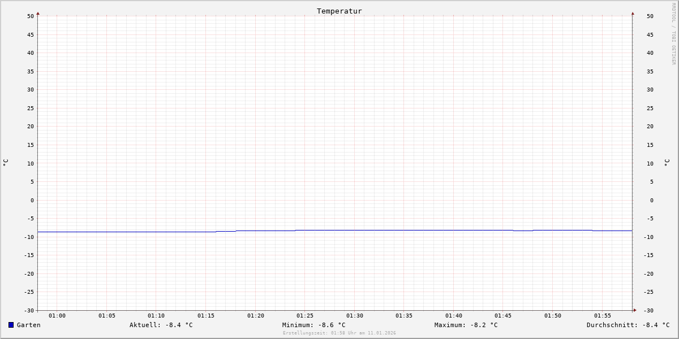This screenshot has height=339, width=679.
Task: Click the 01:10 time axis label
Action: coord(156,316)
